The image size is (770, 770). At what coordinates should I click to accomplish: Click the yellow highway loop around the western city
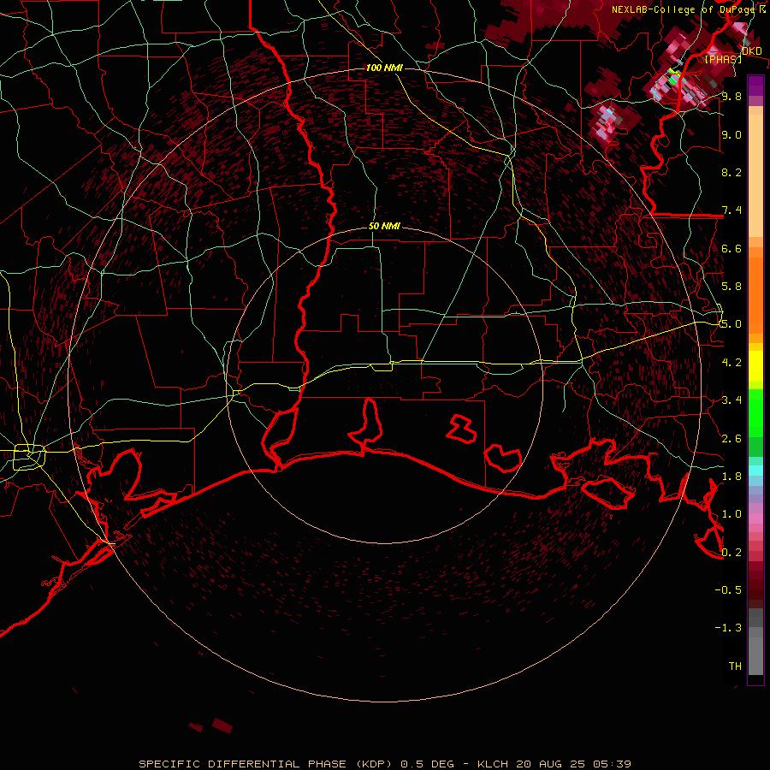[x=29, y=457]
